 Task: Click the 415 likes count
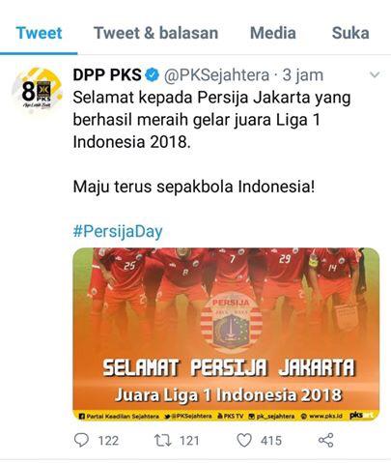pyautogui.click(x=271, y=441)
